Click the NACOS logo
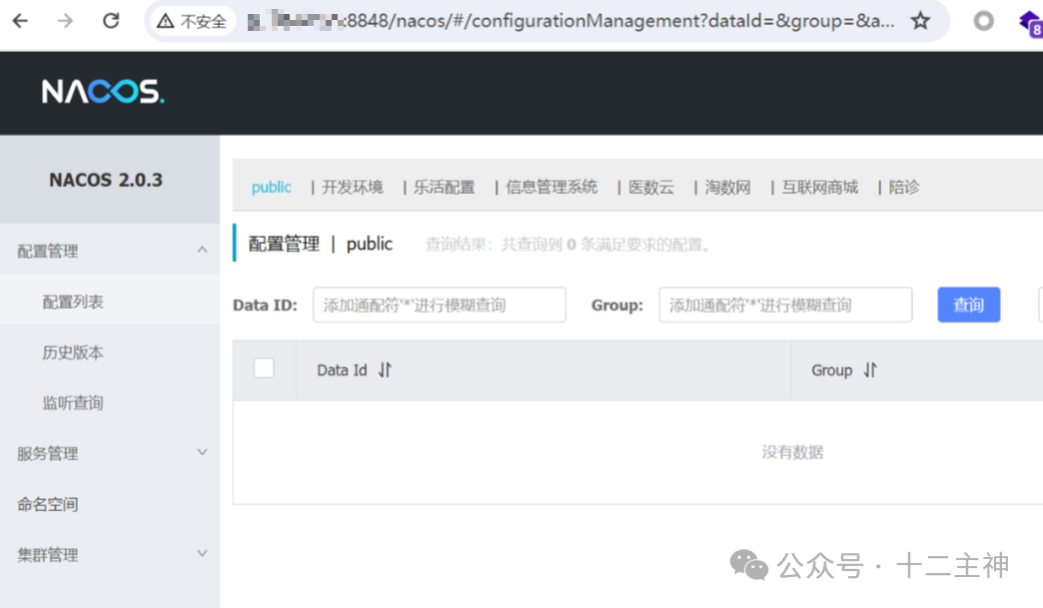 pos(103,92)
